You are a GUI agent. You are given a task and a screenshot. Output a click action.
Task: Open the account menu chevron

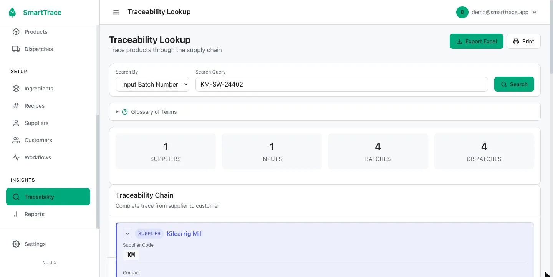[535, 12]
